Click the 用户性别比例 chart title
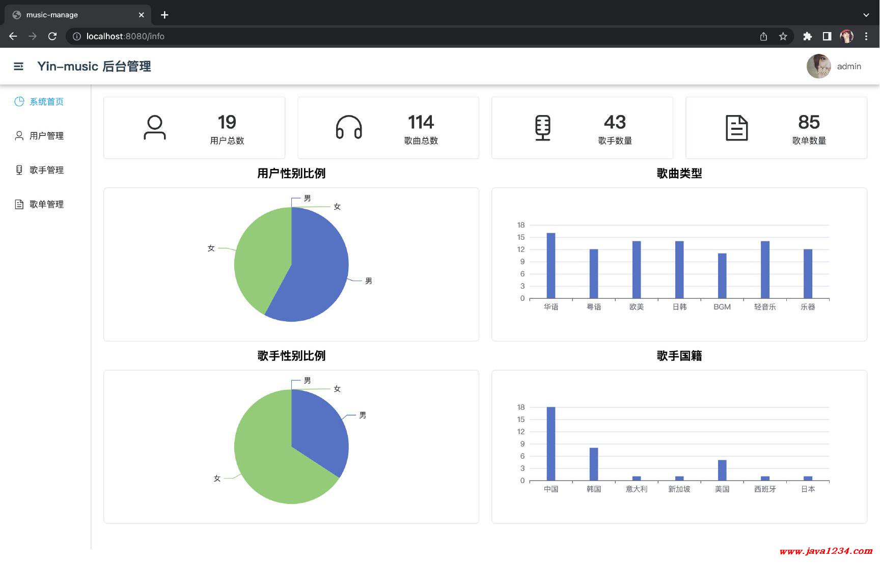The image size is (880, 563). [x=291, y=173]
